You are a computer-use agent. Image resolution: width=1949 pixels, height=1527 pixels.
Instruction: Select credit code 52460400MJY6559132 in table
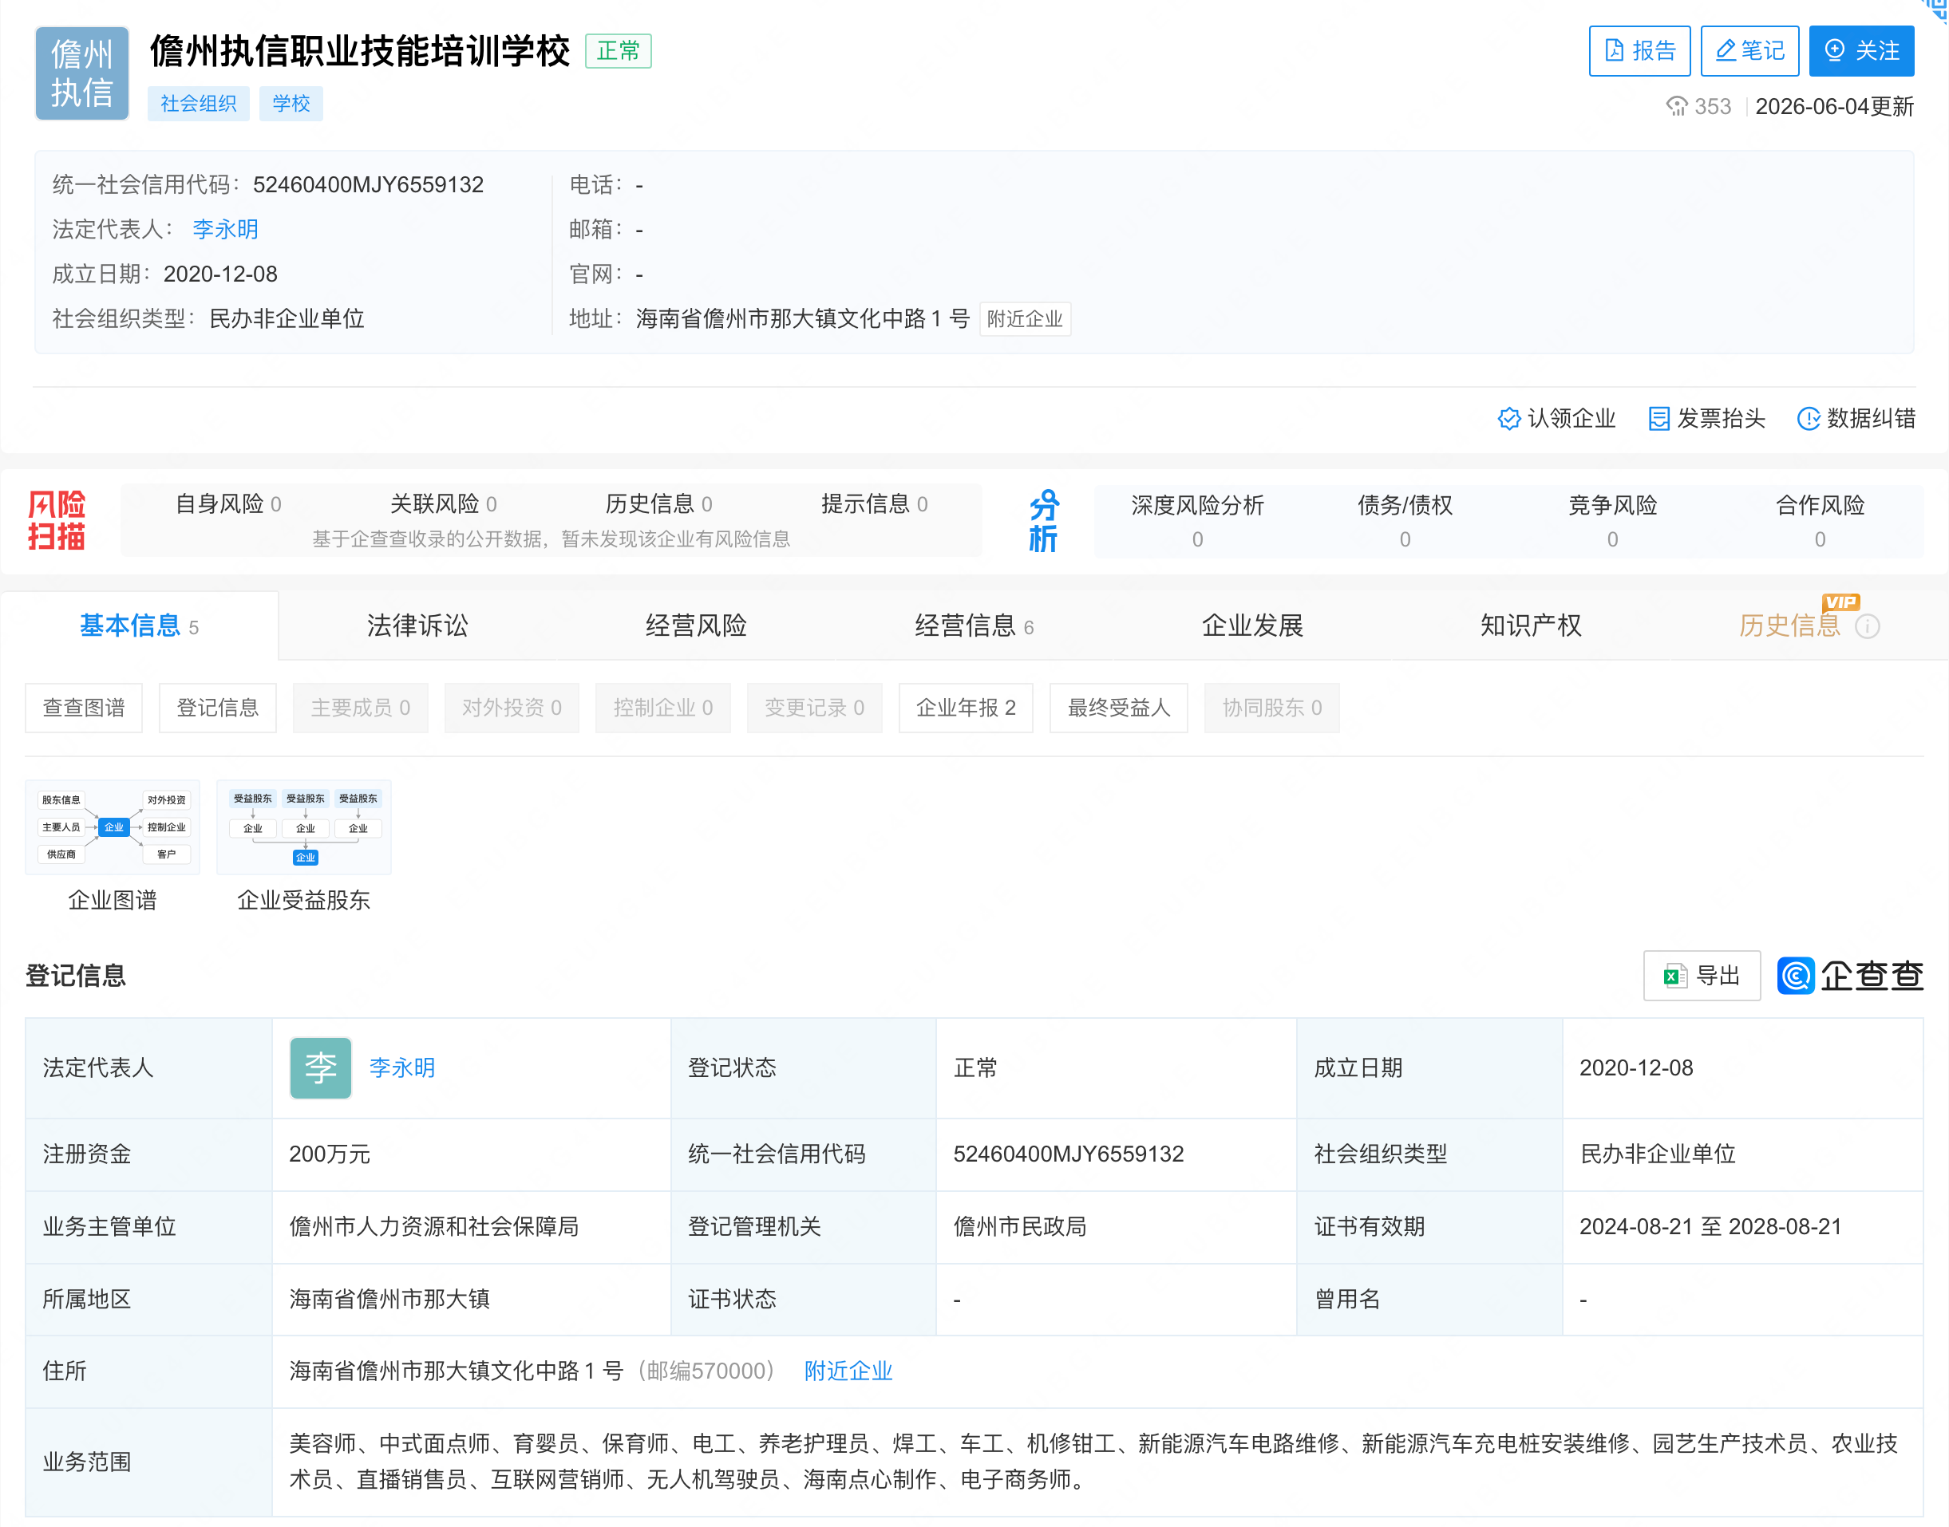pyautogui.click(x=1068, y=1154)
